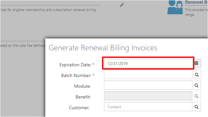Screen dimensions: 208x117
Task: Click the Late Fee defined description text
Action: 22,45
